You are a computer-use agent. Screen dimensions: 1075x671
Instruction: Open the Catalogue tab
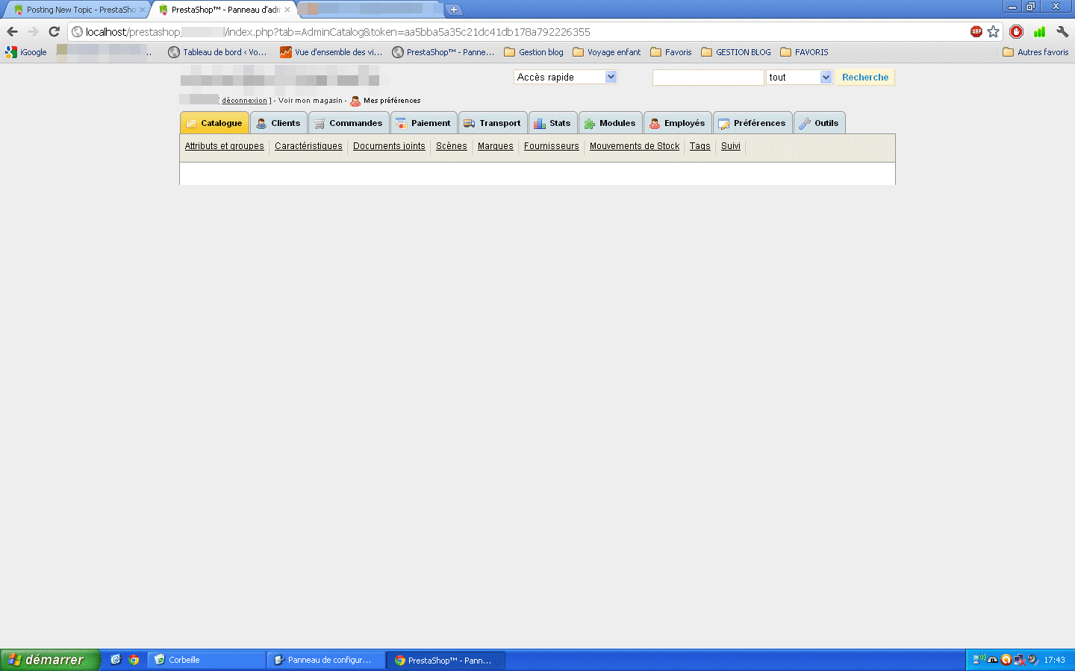tap(214, 123)
